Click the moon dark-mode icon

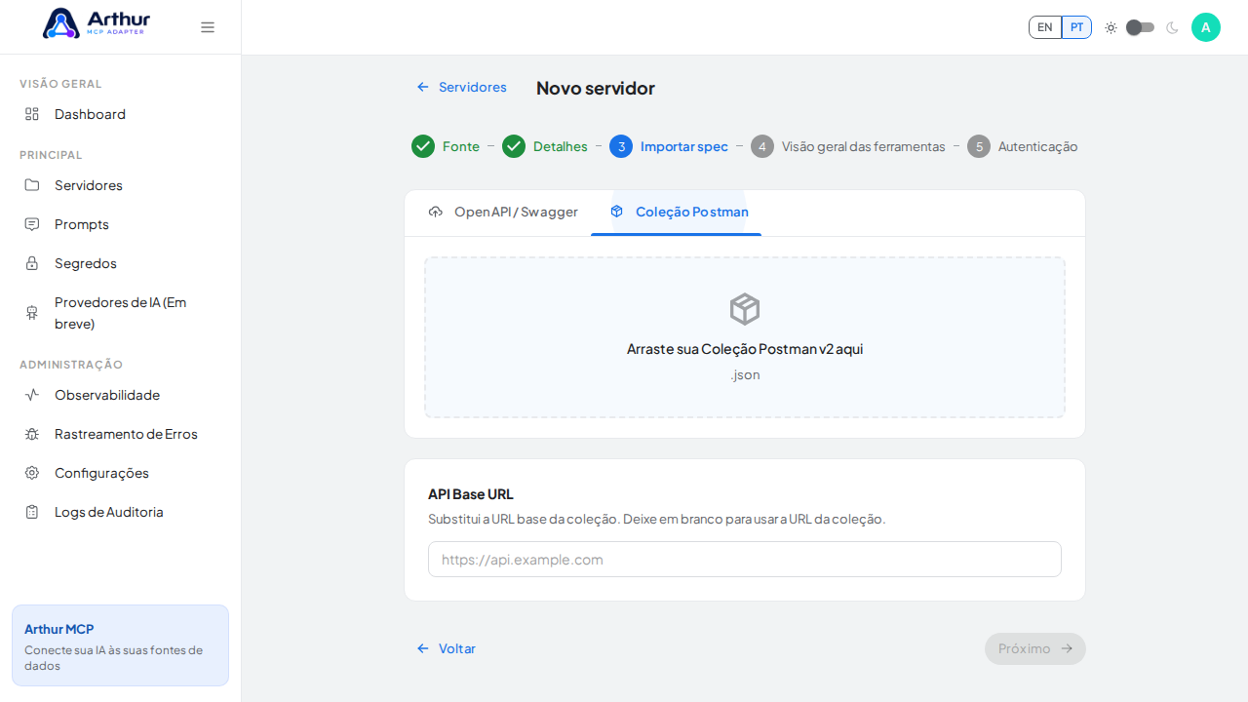click(1172, 27)
